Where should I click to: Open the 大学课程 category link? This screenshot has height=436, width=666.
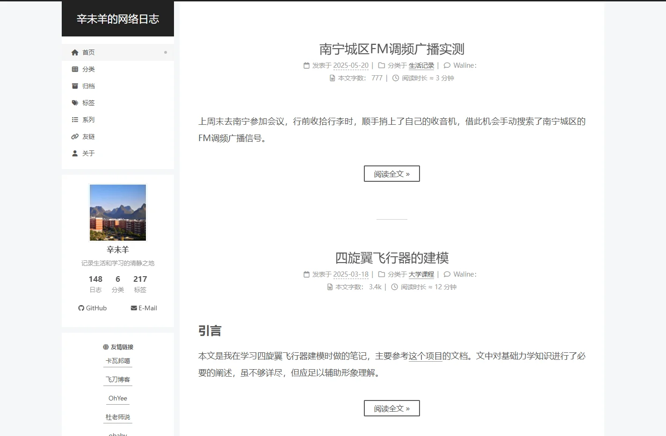(421, 274)
